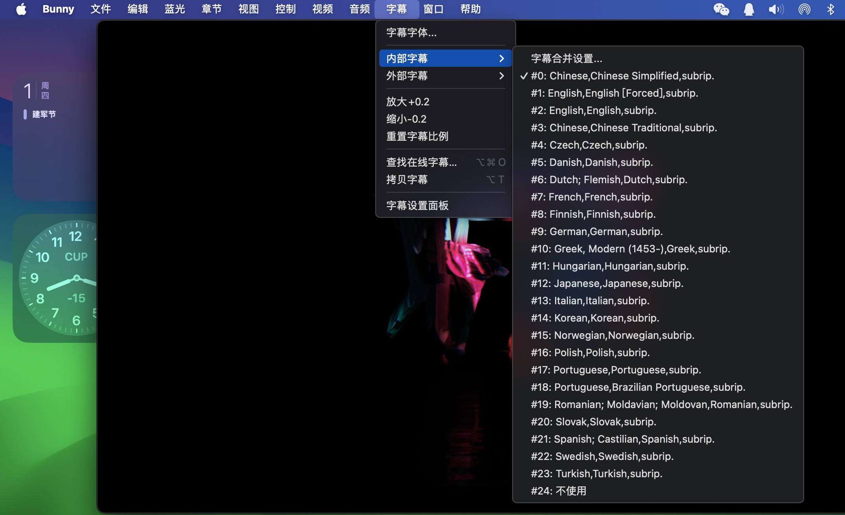Open 字幕合并设置...
This screenshot has width=845, height=515.
click(x=658, y=58)
